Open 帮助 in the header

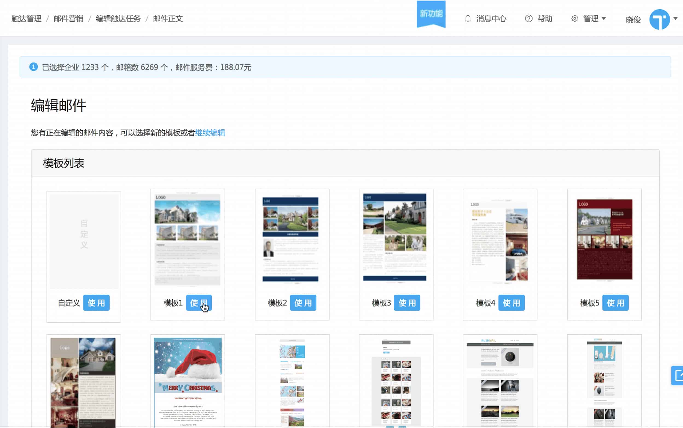(x=544, y=19)
